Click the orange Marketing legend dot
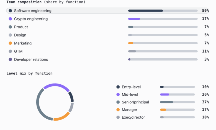The width and height of the screenshot is (216, 130). coord(10,43)
